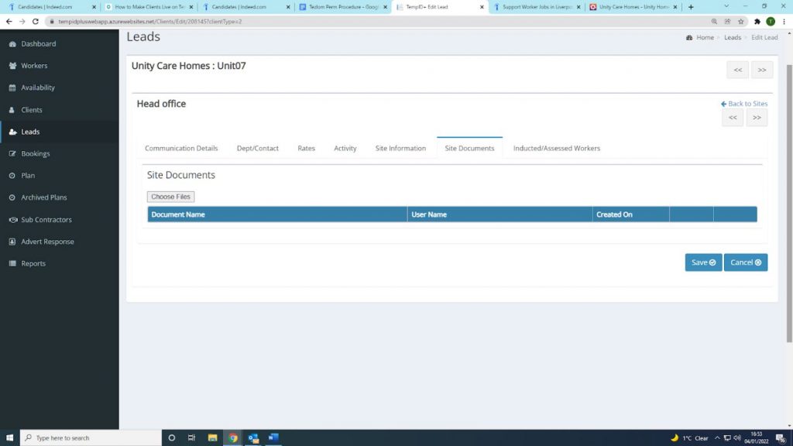Go to next lead with top >> button
793x446 pixels.
762,70
